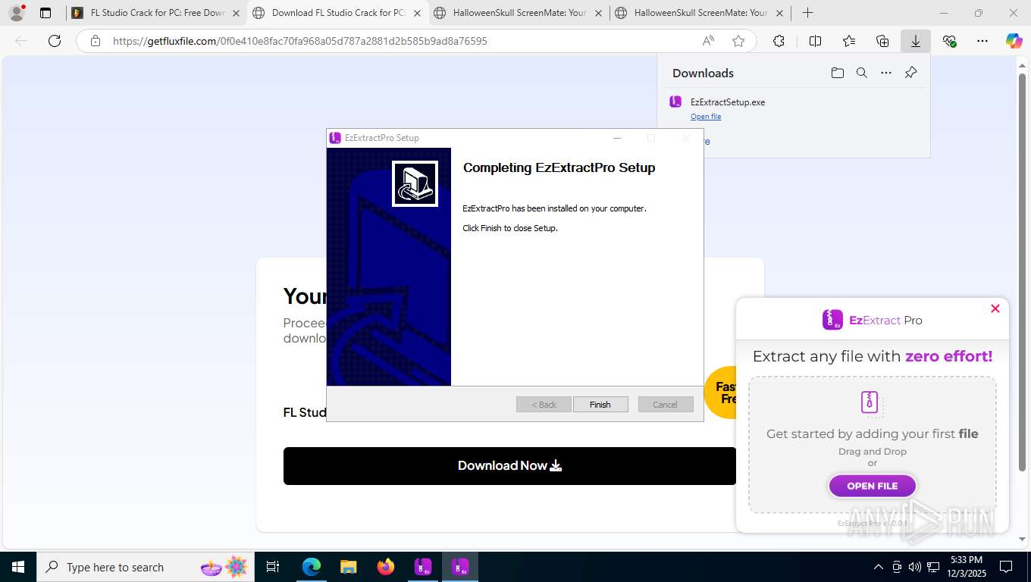Click the Read aloud icon
This screenshot has height=582, width=1031.
coord(708,41)
